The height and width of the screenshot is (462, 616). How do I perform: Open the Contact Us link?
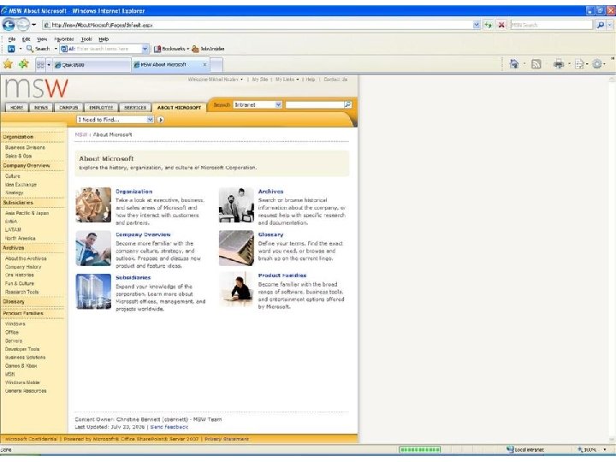click(x=335, y=80)
